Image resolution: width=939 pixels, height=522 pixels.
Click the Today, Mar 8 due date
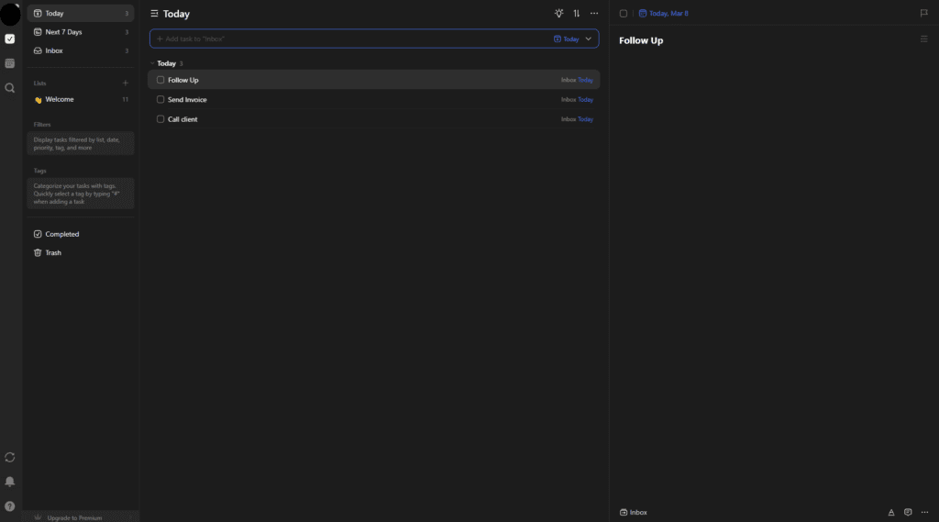pyautogui.click(x=664, y=13)
